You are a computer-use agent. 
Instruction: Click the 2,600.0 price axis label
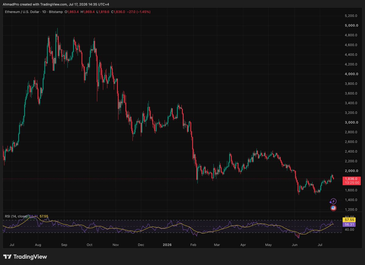pos(350,142)
